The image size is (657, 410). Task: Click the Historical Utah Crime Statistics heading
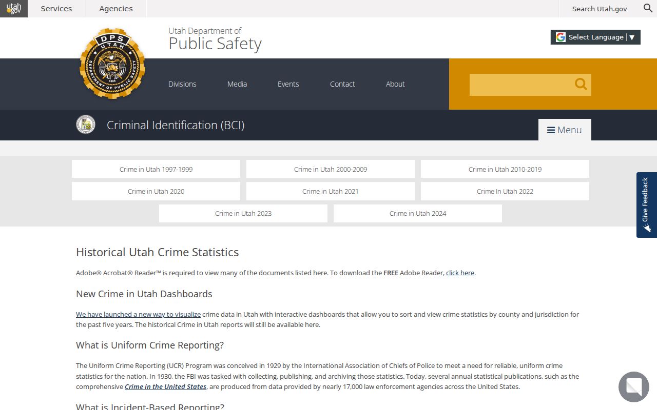(x=158, y=252)
